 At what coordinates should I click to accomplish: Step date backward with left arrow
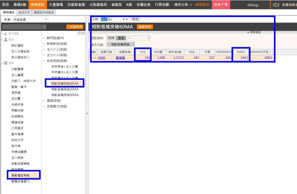[124, 19]
